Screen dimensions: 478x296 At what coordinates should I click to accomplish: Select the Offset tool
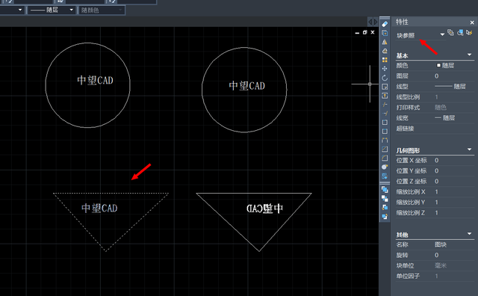click(x=385, y=51)
